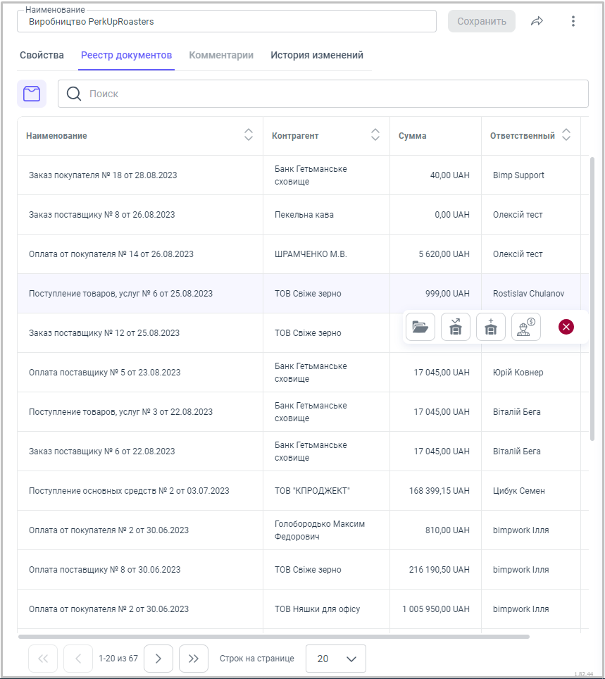Viewport: 605px width, 679px height.
Task: Click the warehouse plus icon
Action: coord(491,327)
